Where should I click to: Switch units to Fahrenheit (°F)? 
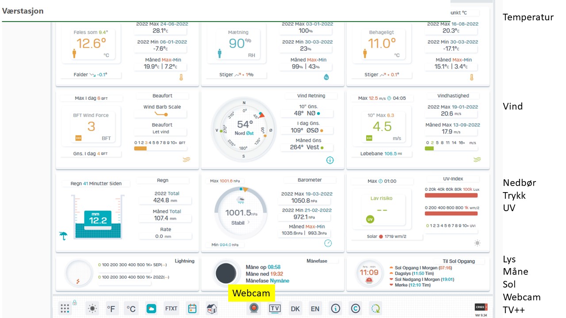pyautogui.click(x=111, y=309)
